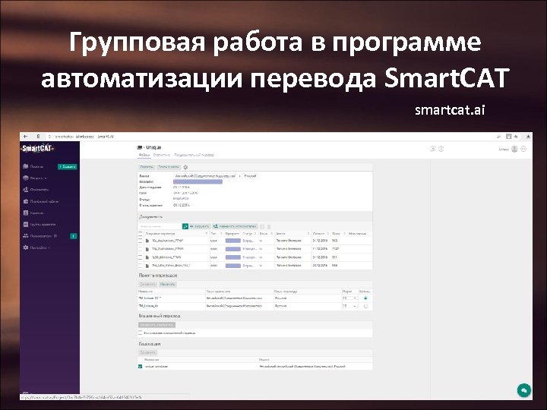Viewport: 547px width, 410px height.
Task: Click the add button under glossaries heading
Action: 148,352
